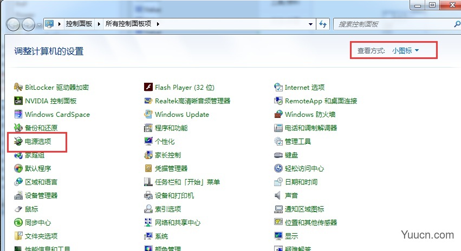Refresh the Control Panel view

[x=323, y=24]
